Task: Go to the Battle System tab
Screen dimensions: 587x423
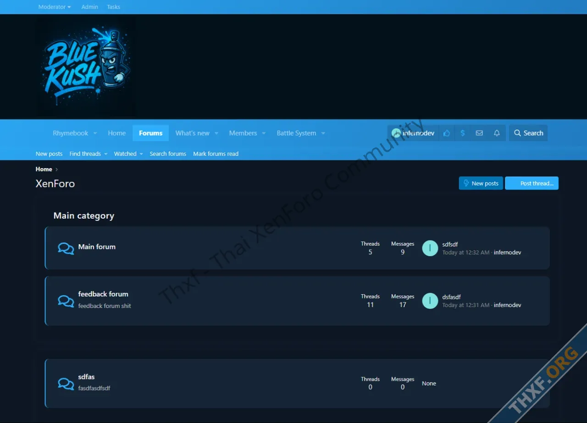Action: click(x=296, y=133)
